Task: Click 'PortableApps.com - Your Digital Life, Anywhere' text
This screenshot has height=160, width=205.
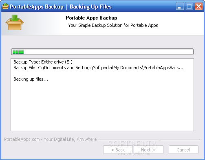Action: (51, 139)
